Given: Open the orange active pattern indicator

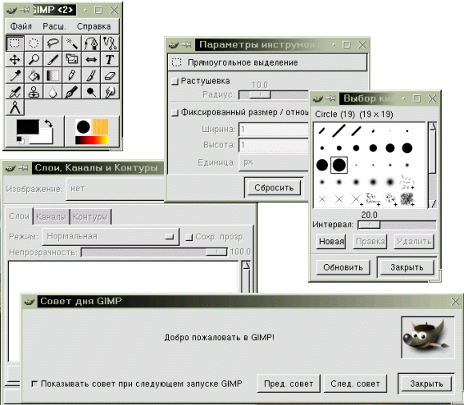Looking at the screenshot, I should pos(100,126).
